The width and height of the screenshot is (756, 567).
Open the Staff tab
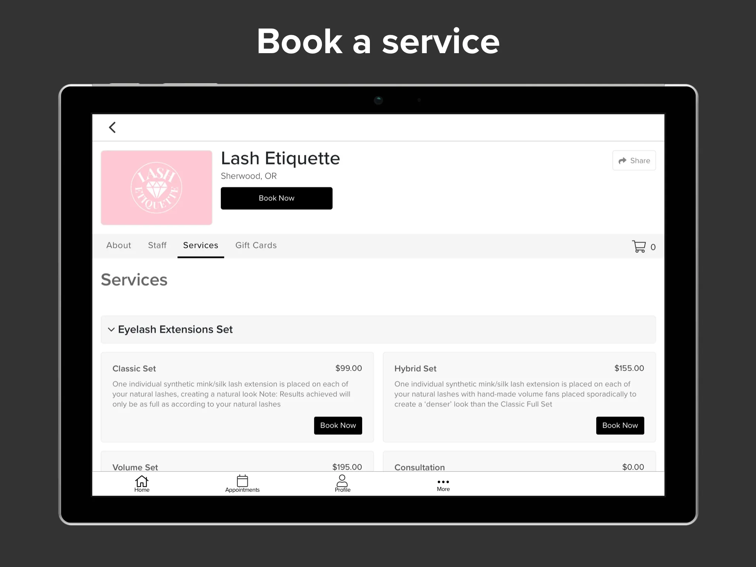pos(157,245)
